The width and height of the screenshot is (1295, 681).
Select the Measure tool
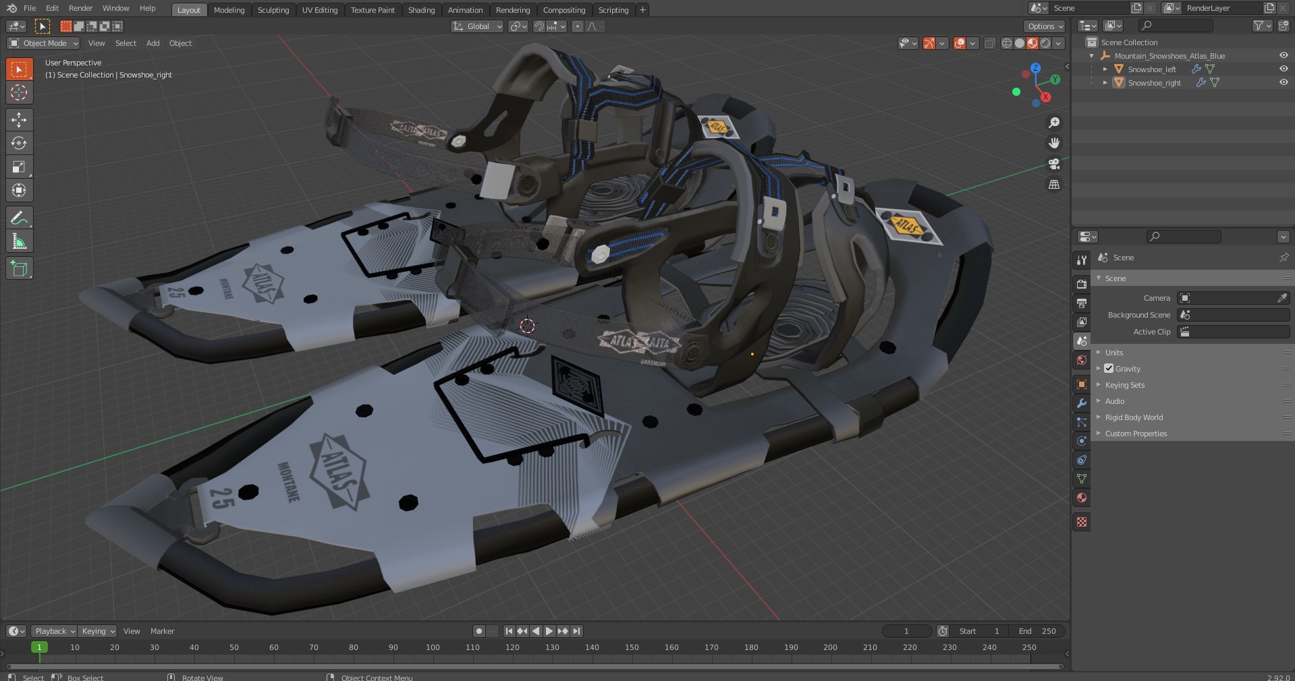pos(20,241)
